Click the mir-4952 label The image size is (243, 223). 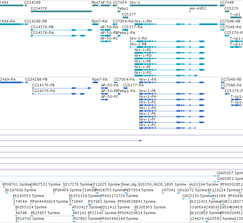[198, 8]
